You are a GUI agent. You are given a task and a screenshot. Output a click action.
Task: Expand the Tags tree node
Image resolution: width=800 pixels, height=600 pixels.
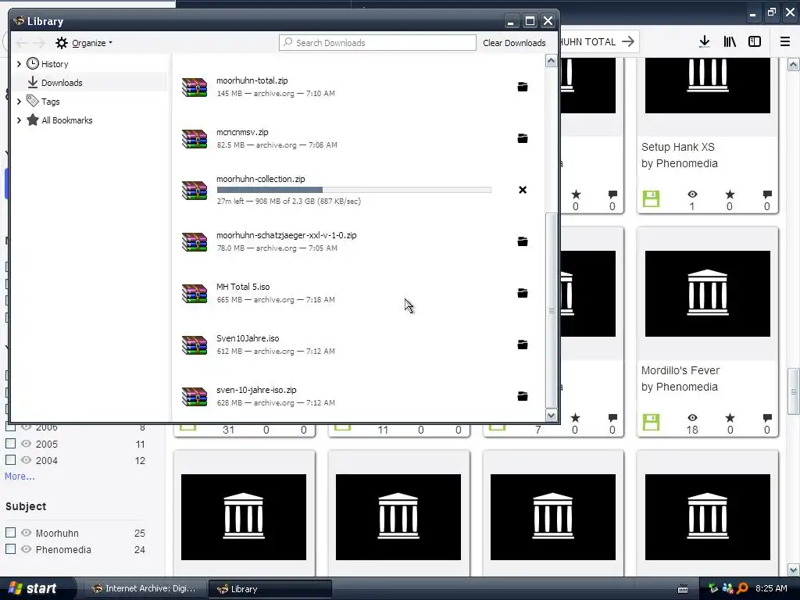coord(19,102)
